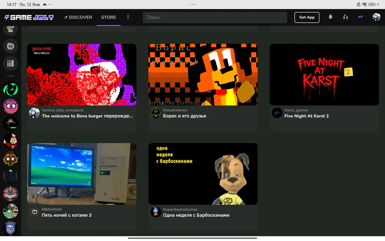Open the red-hat cartoon community icon
The height and width of the screenshot is (241, 385).
pyautogui.click(x=10, y=141)
